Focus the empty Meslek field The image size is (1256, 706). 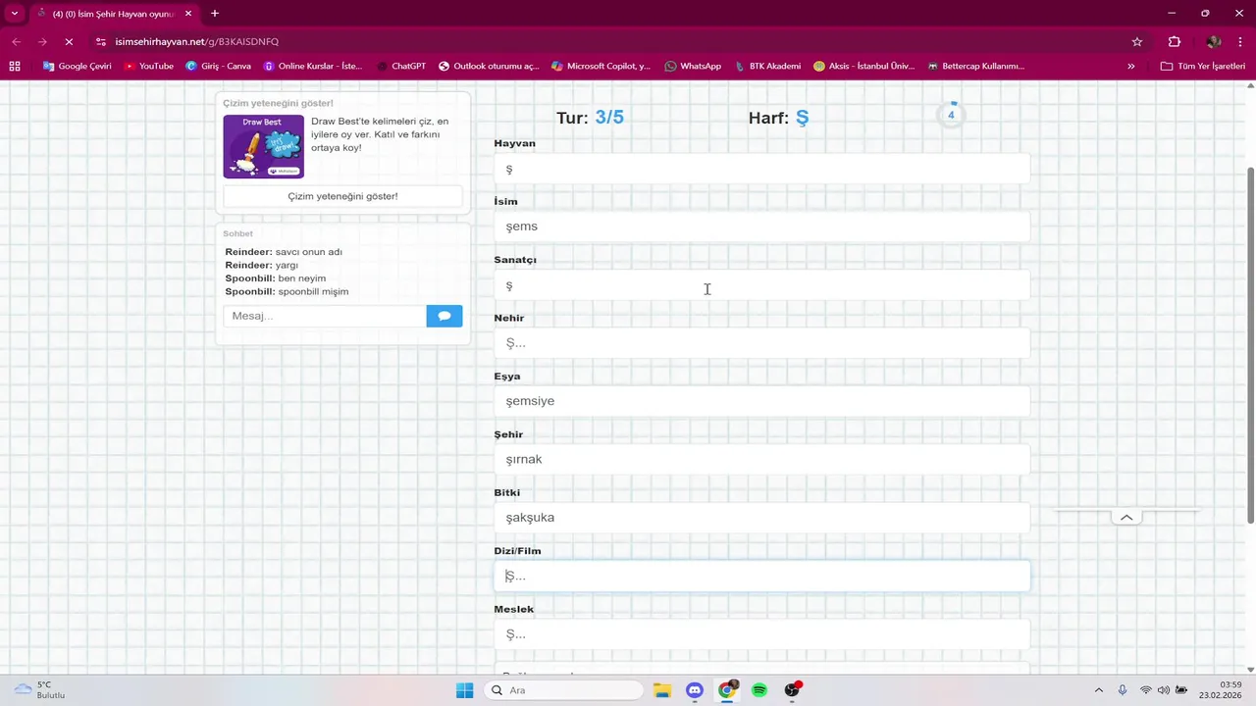click(x=761, y=634)
